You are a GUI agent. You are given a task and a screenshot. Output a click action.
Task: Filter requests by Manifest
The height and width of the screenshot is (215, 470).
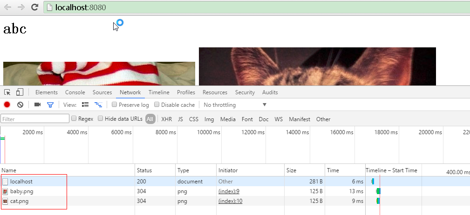coord(300,119)
